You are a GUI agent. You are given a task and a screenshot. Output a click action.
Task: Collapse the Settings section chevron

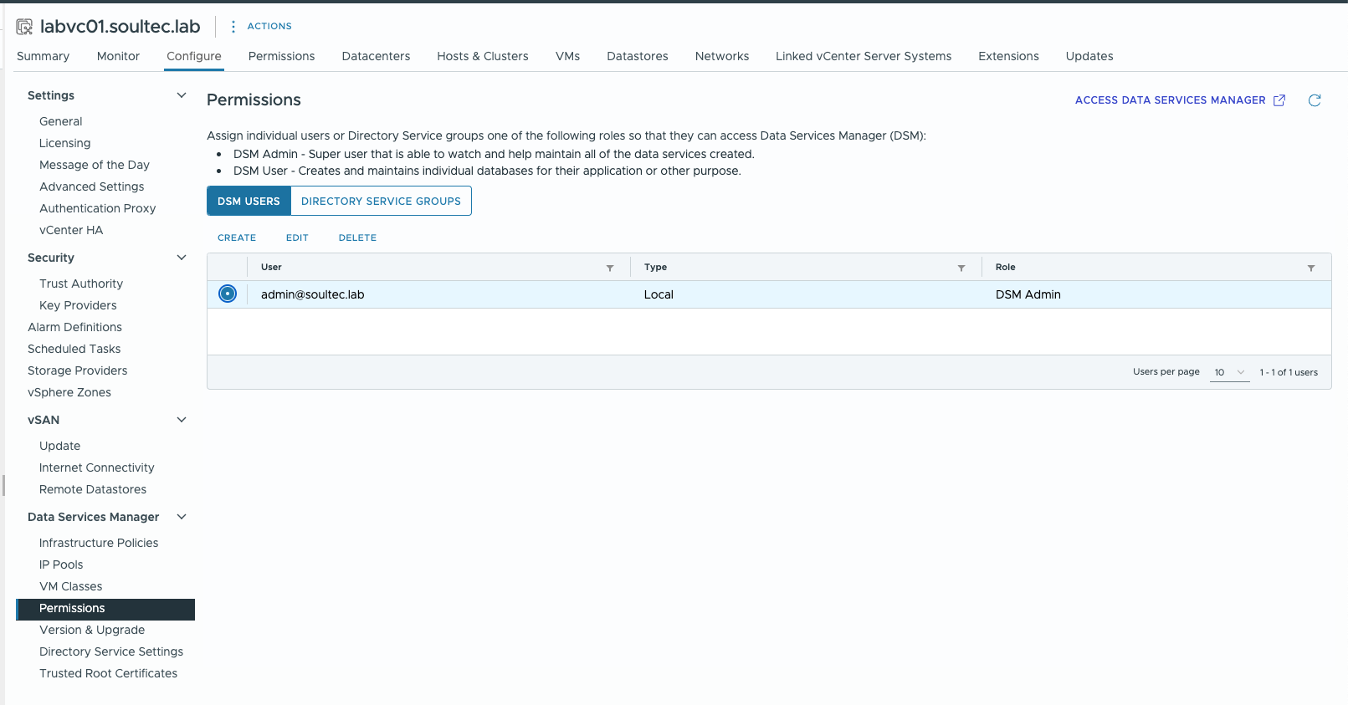click(182, 95)
